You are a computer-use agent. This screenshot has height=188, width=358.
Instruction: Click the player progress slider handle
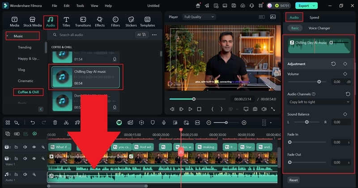click(x=194, y=99)
